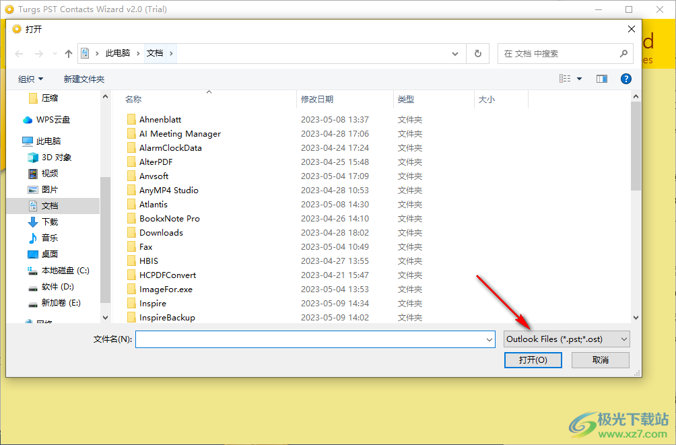Open recent locations dropdown arrow
676x445 pixels.
(x=55, y=54)
